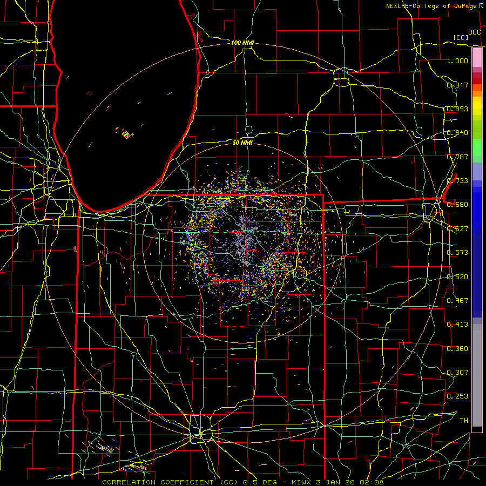Pick the red segment of the color bar
486x486 pixels.
point(477,81)
